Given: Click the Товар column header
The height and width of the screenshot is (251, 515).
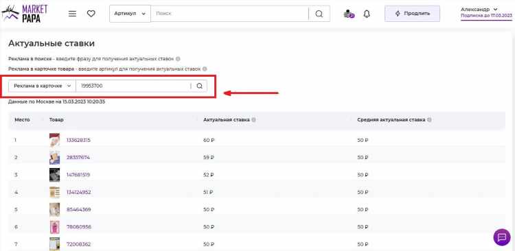Looking at the screenshot, I should pos(56,120).
